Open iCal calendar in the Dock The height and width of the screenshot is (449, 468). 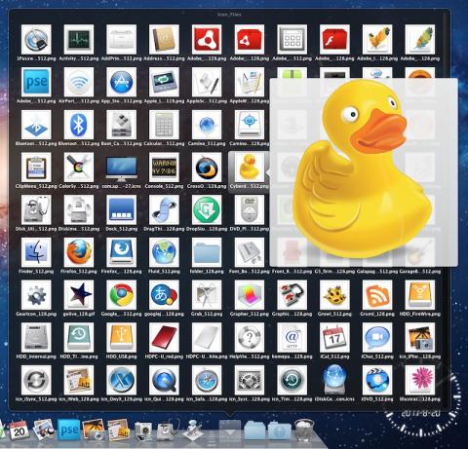[19, 430]
